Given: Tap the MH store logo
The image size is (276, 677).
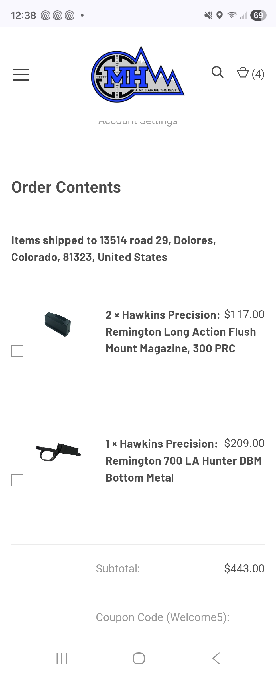Looking at the screenshot, I should (138, 75).
